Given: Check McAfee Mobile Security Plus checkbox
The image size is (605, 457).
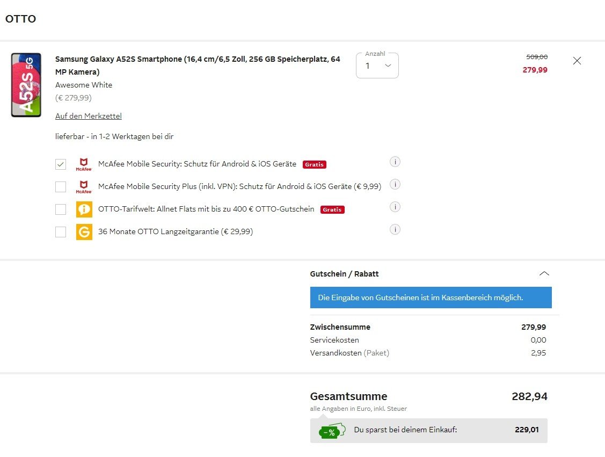Looking at the screenshot, I should [x=61, y=187].
